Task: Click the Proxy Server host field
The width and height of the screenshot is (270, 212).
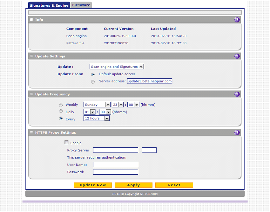Action: tap(116, 150)
